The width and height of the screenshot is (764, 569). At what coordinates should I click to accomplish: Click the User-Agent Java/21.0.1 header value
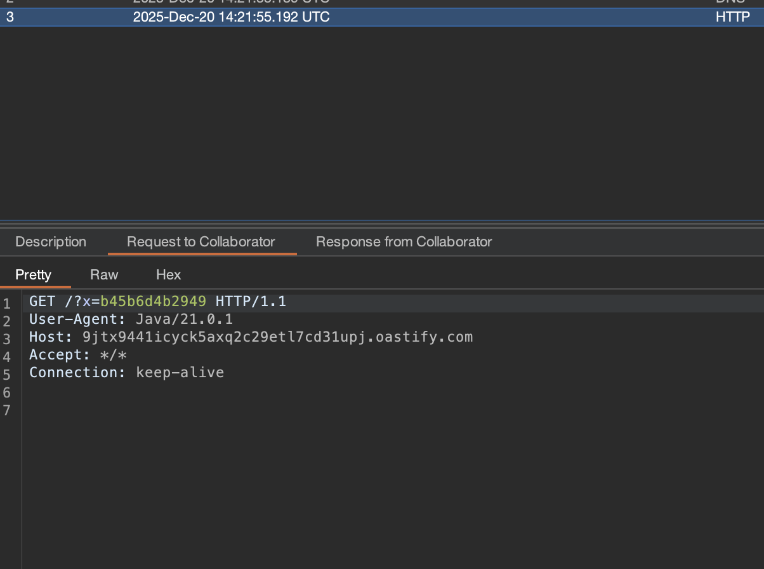click(x=184, y=319)
